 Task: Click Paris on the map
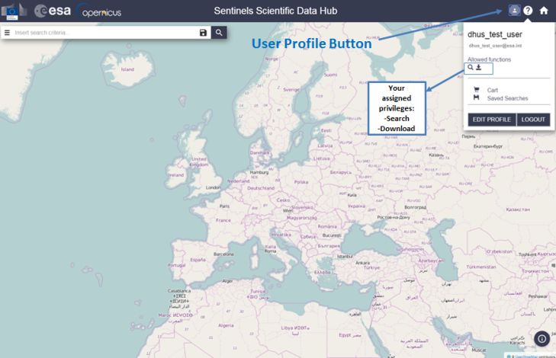(x=224, y=206)
